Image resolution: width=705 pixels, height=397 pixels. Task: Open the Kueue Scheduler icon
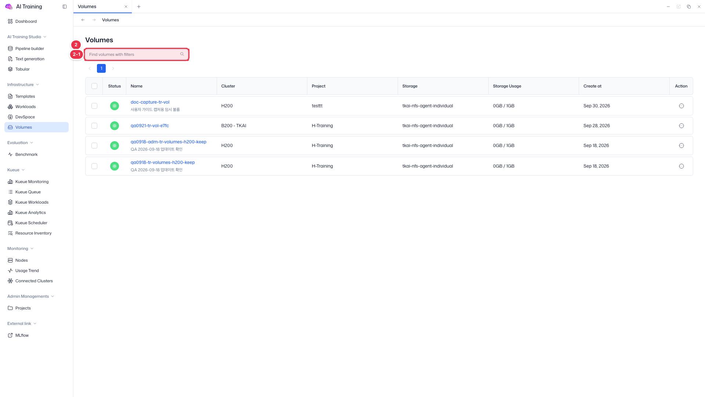[x=10, y=223]
